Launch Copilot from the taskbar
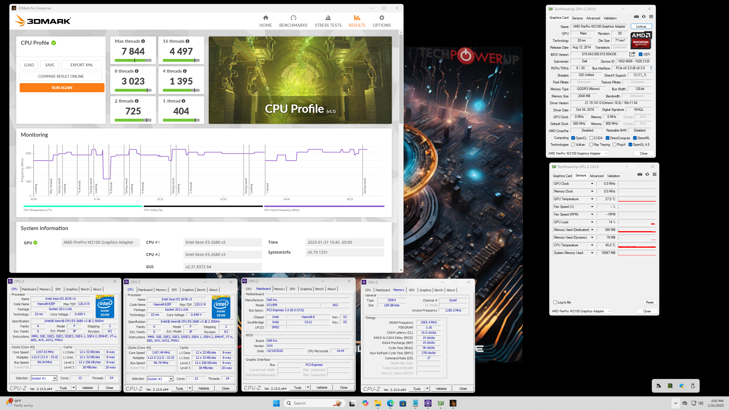Viewport: 729px width, 410px height. point(365,403)
